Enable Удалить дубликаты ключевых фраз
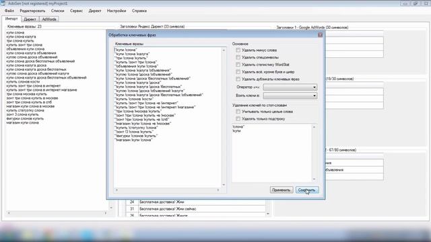The width and height of the screenshot is (431, 242). pos(238,79)
